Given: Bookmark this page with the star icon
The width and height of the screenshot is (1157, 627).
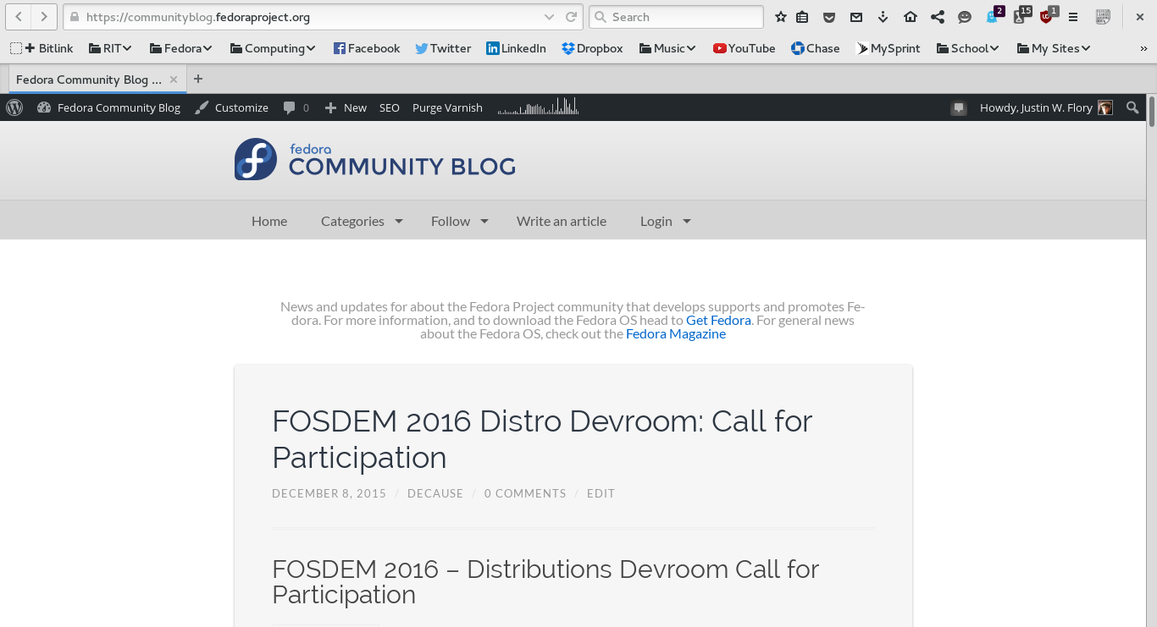Looking at the screenshot, I should point(781,17).
